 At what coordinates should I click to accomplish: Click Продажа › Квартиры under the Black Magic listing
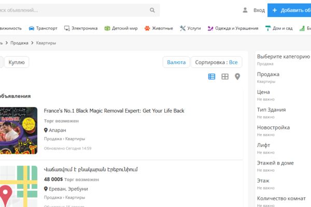pos(64,139)
